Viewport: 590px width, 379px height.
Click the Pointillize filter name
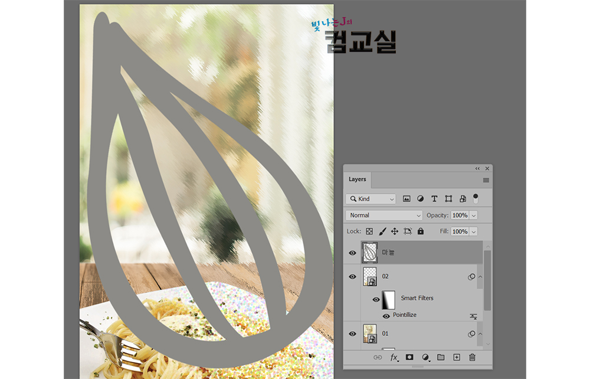(x=405, y=315)
